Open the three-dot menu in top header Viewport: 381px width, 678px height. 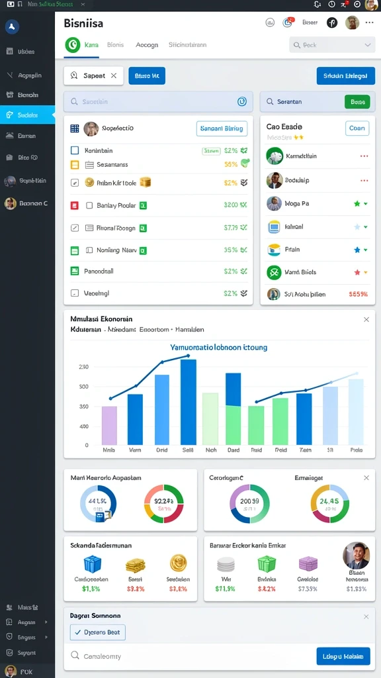point(369,23)
